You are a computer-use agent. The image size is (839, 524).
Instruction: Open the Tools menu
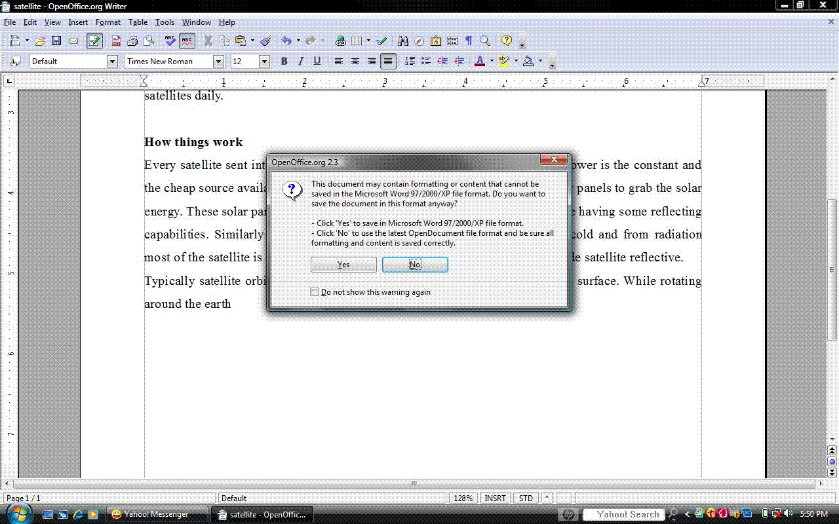pyautogui.click(x=165, y=22)
